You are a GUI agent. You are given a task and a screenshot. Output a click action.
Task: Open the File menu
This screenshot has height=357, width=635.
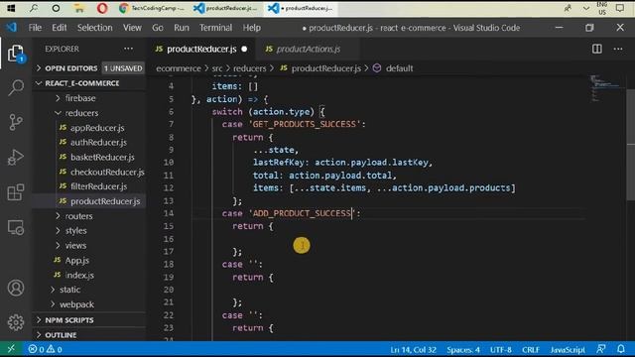pos(35,28)
